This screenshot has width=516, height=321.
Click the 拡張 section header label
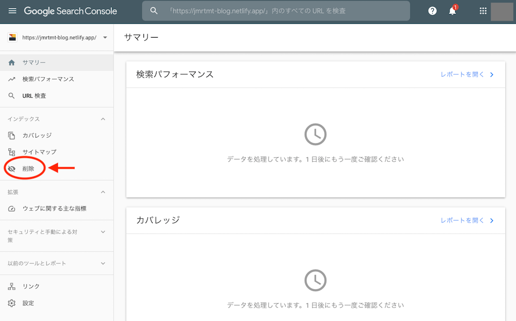tap(13, 192)
